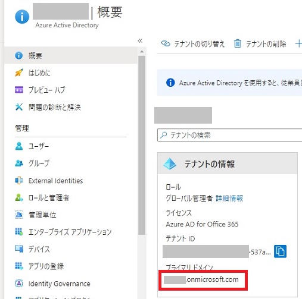This screenshot has width=302, height=299.
Task: Open the ロールと管理者 icon
Action: pyautogui.click(x=19, y=197)
